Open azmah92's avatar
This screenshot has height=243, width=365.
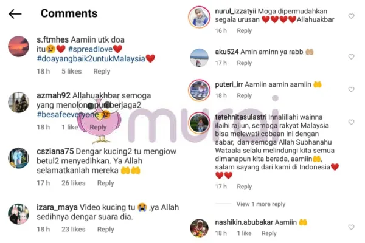(19, 102)
